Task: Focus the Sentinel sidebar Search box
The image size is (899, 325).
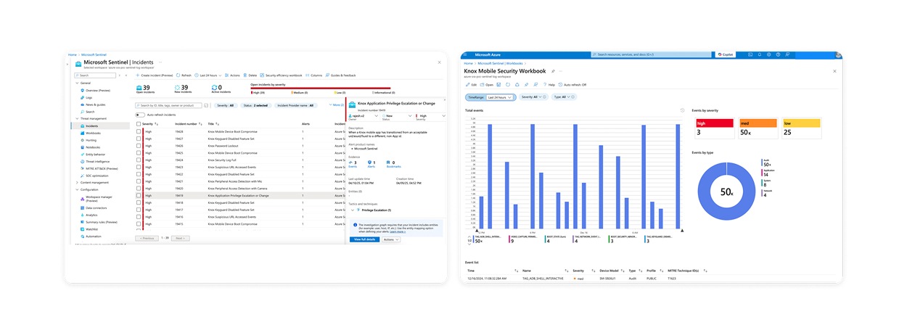Action: pyautogui.click(x=94, y=75)
